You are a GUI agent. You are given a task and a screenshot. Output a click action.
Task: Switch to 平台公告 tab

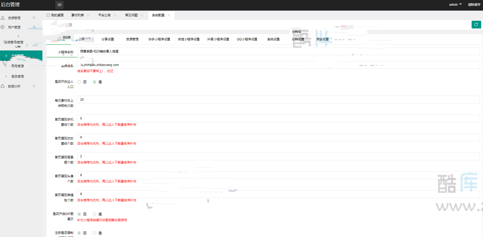point(104,15)
